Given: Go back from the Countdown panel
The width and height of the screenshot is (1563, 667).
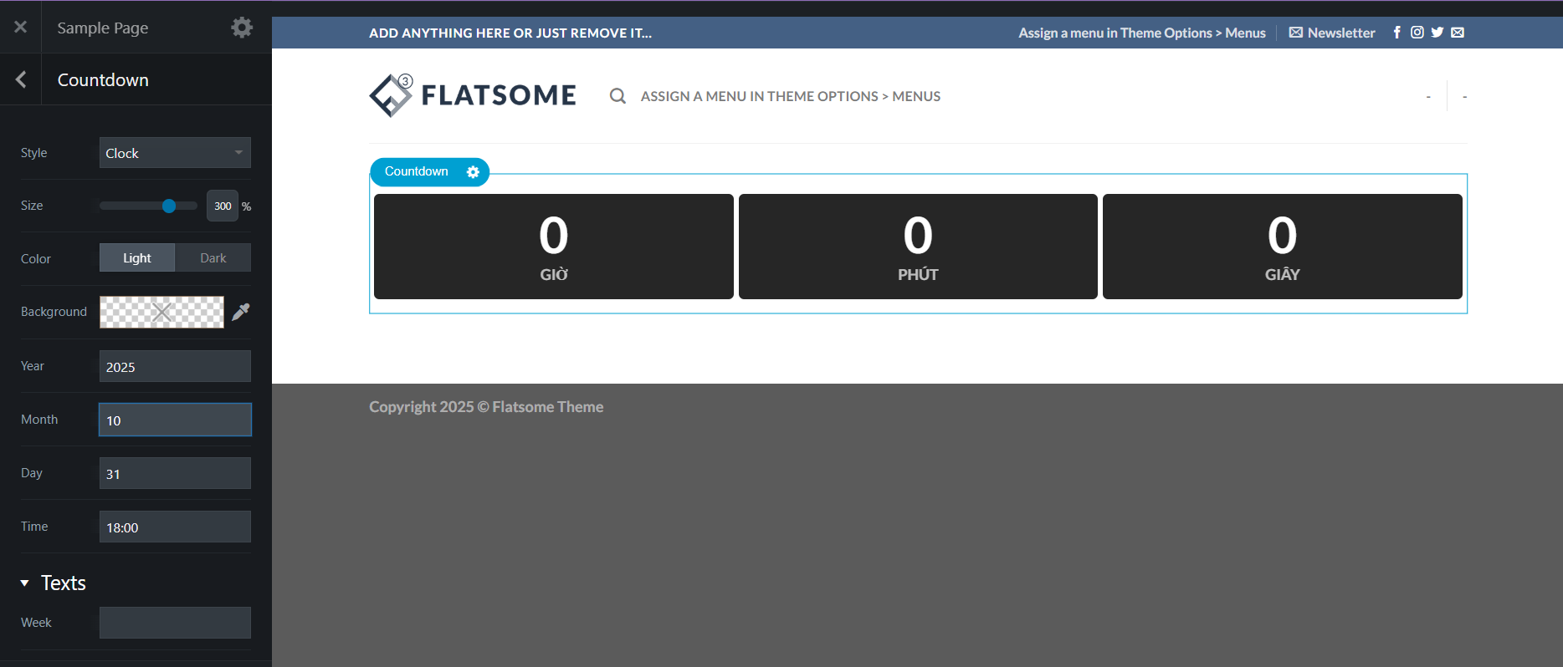Looking at the screenshot, I should (x=21, y=79).
